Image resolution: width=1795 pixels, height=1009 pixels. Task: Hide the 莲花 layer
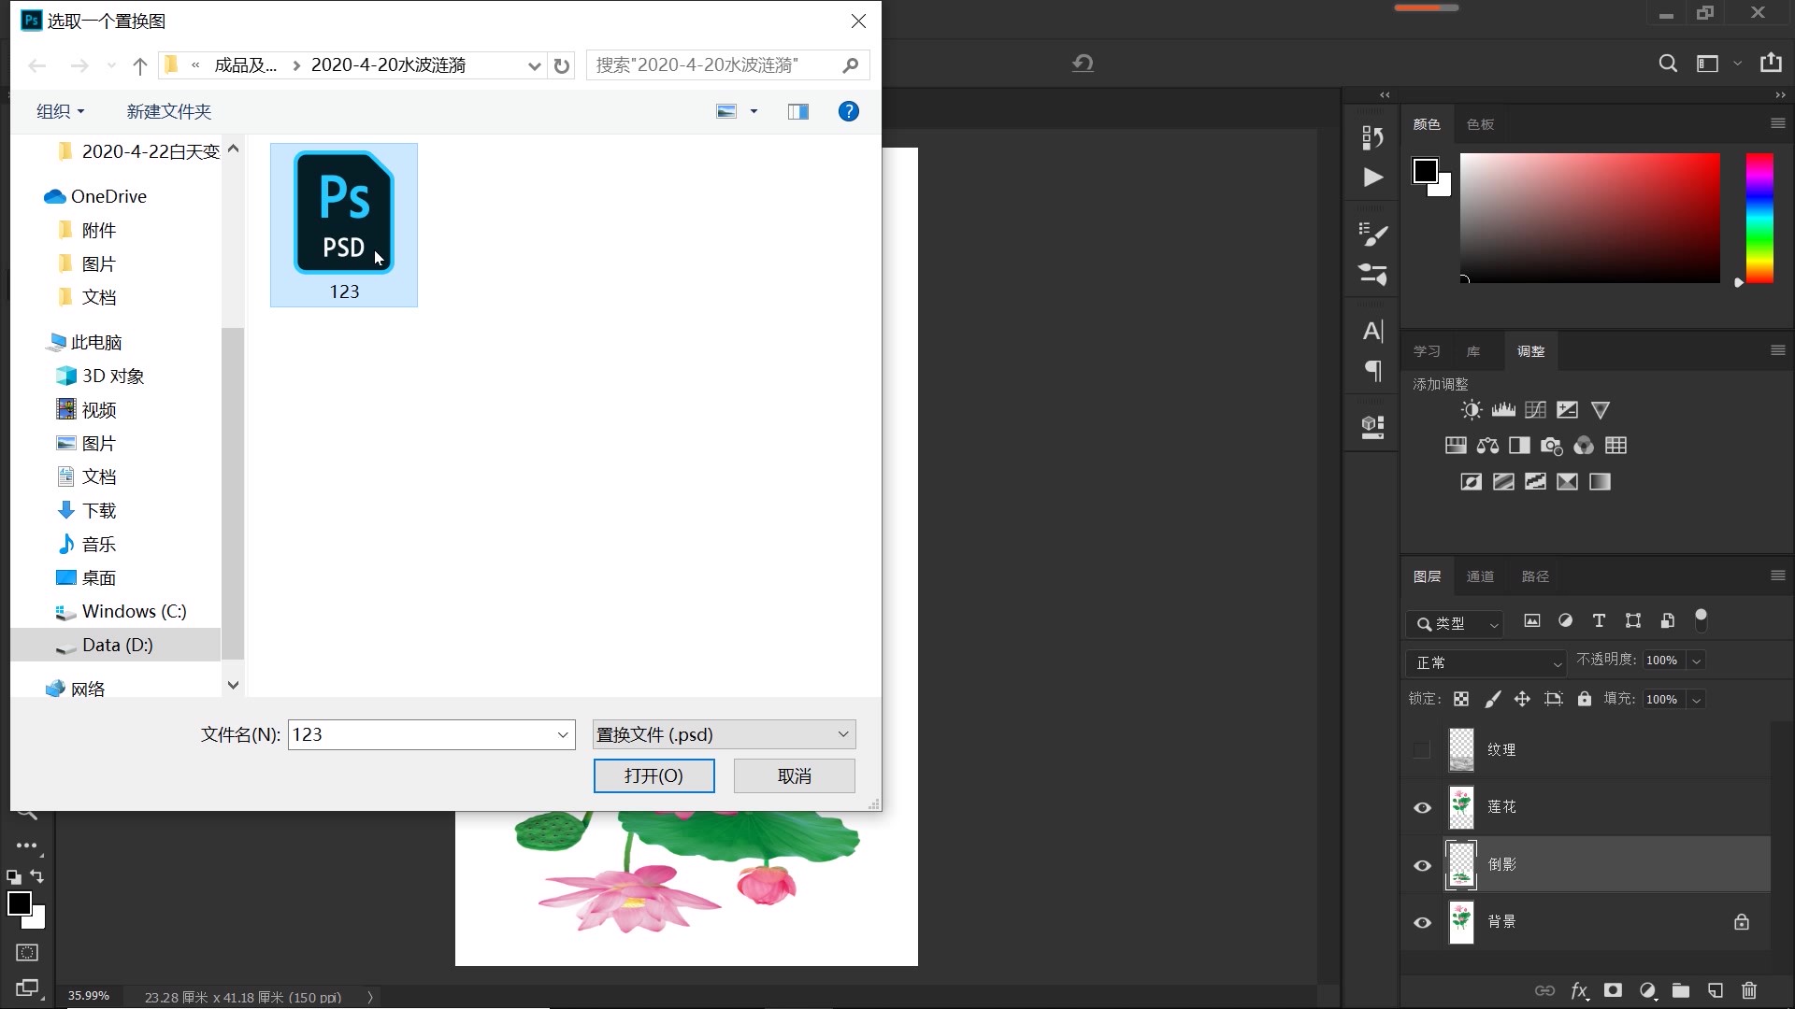click(x=1422, y=808)
